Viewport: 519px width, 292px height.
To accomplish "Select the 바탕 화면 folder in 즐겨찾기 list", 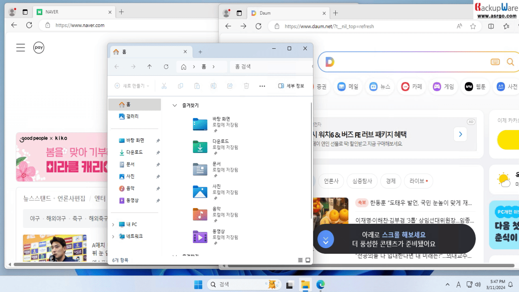I will (216, 125).
